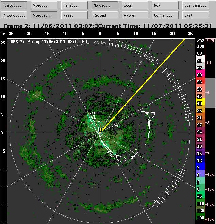Open the Fields... panel
216x224 pixels.
(14, 5)
